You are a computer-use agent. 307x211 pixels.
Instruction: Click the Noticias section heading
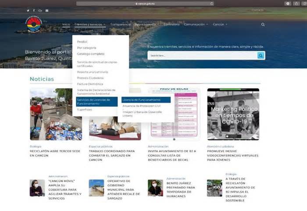pyautogui.click(x=42, y=79)
